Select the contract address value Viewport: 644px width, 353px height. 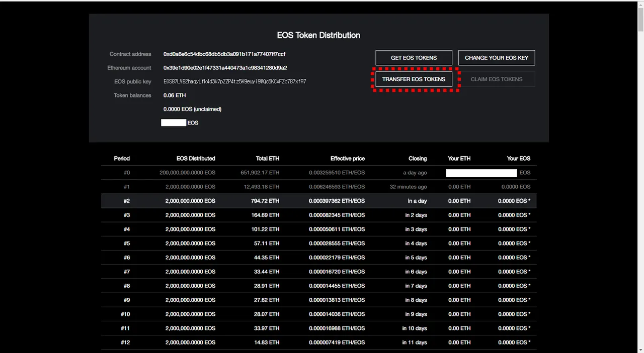[x=224, y=54]
